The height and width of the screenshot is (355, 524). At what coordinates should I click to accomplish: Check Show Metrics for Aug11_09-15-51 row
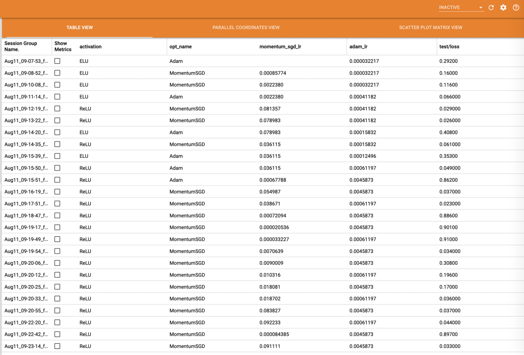[57, 180]
